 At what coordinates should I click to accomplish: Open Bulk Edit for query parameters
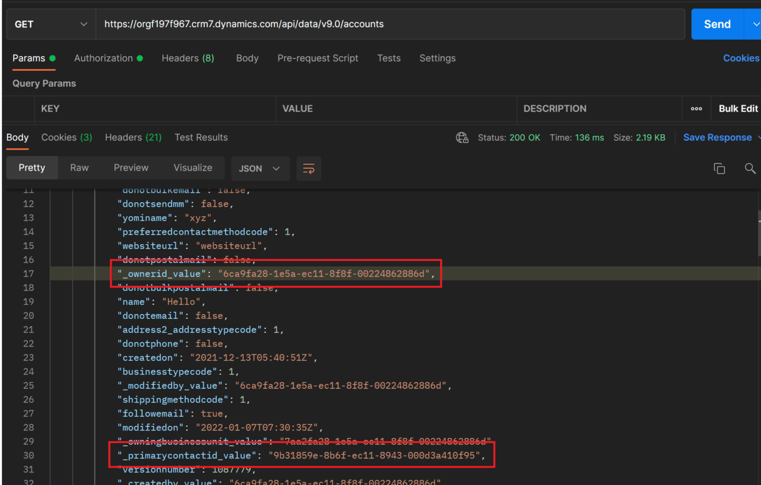(x=738, y=108)
